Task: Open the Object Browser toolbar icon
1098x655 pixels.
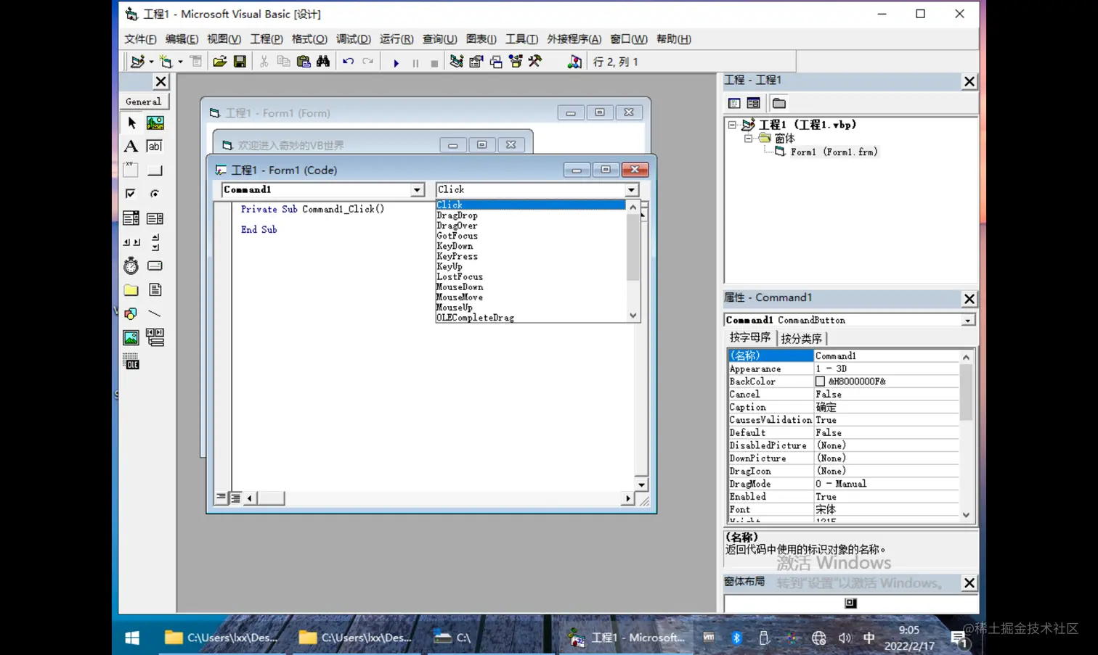Action: coord(516,62)
